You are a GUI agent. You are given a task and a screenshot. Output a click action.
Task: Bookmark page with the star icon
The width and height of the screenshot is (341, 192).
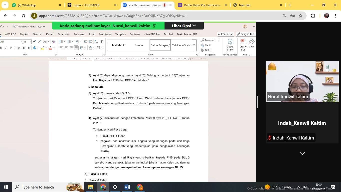[x=301, y=16]
